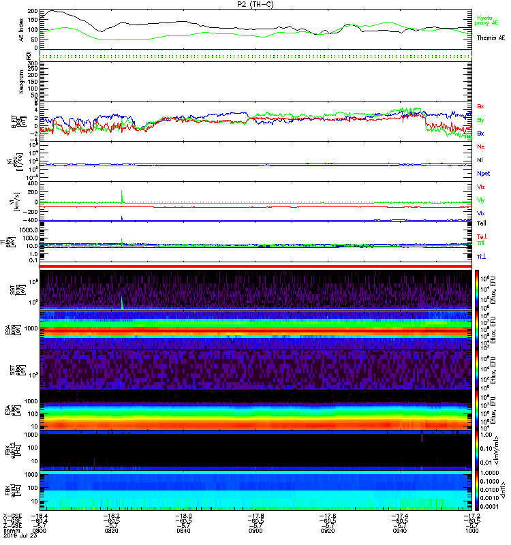Click the green Viy velocity spike
511x545 pixels.
(x=122, y=196)
